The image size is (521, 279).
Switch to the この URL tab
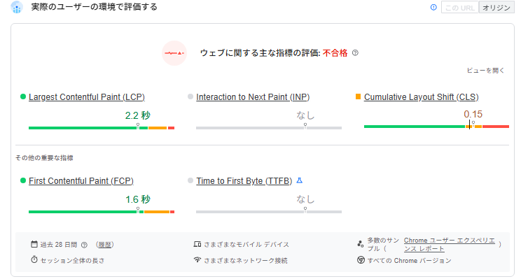point(460,7)
